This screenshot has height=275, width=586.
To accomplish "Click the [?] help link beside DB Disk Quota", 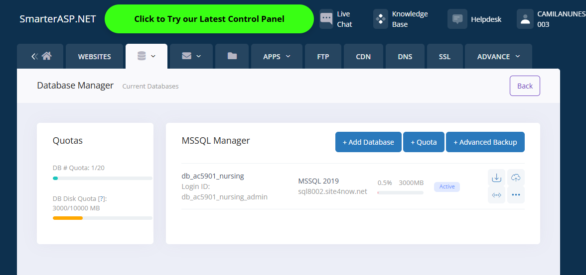I will tap(101, 199).
